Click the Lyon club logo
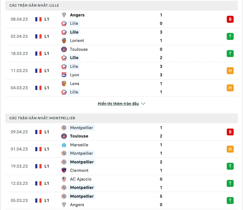The image size is (243, 210). [64, 75]
